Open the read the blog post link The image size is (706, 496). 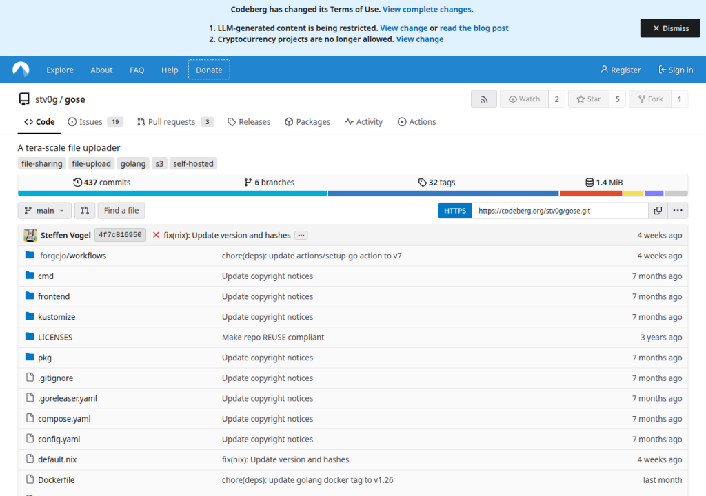474,28
